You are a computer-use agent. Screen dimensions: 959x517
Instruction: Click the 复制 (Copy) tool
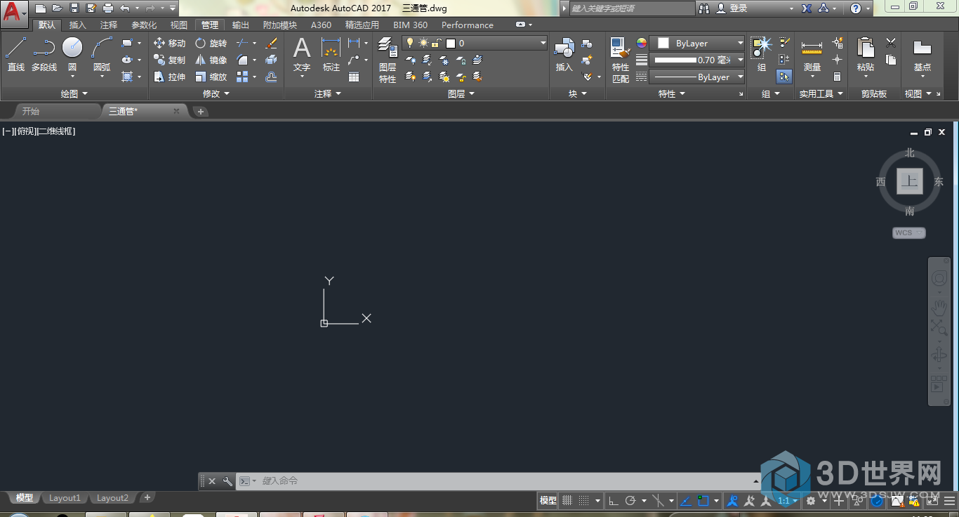[170, 60]
